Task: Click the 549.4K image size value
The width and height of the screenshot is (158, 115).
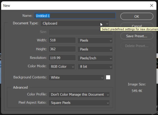Action: pos(137,91)
